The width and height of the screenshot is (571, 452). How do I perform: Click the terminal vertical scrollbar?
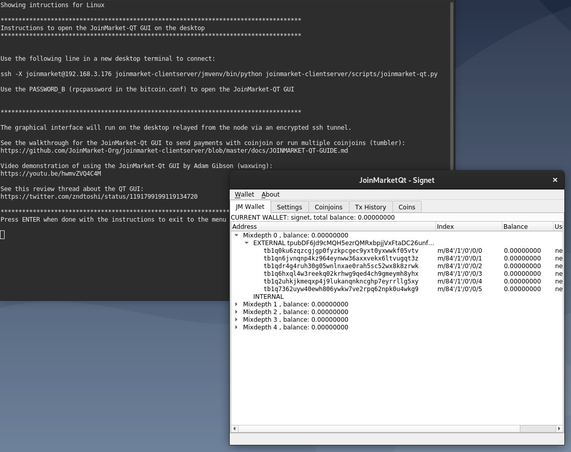click(x=452, y=85)
